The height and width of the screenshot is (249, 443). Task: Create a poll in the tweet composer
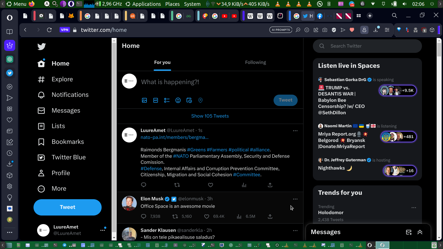pos(167,100)
